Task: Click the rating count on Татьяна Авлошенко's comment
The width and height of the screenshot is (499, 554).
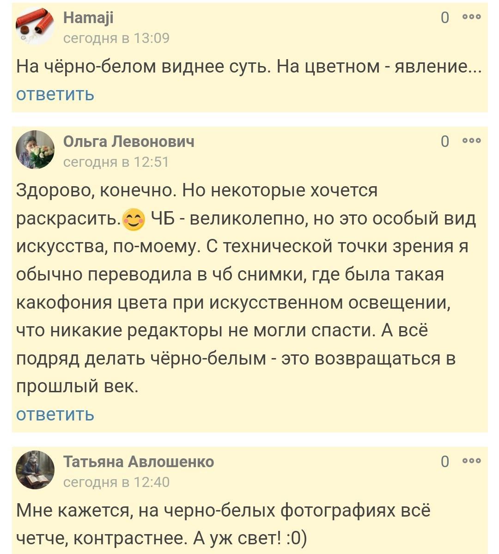Action: click(x=444, y=461)
